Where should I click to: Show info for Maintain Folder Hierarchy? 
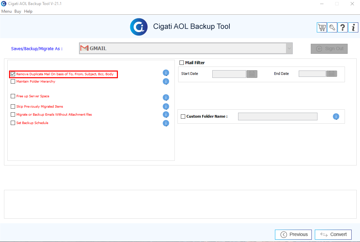(x=166, y=81)
